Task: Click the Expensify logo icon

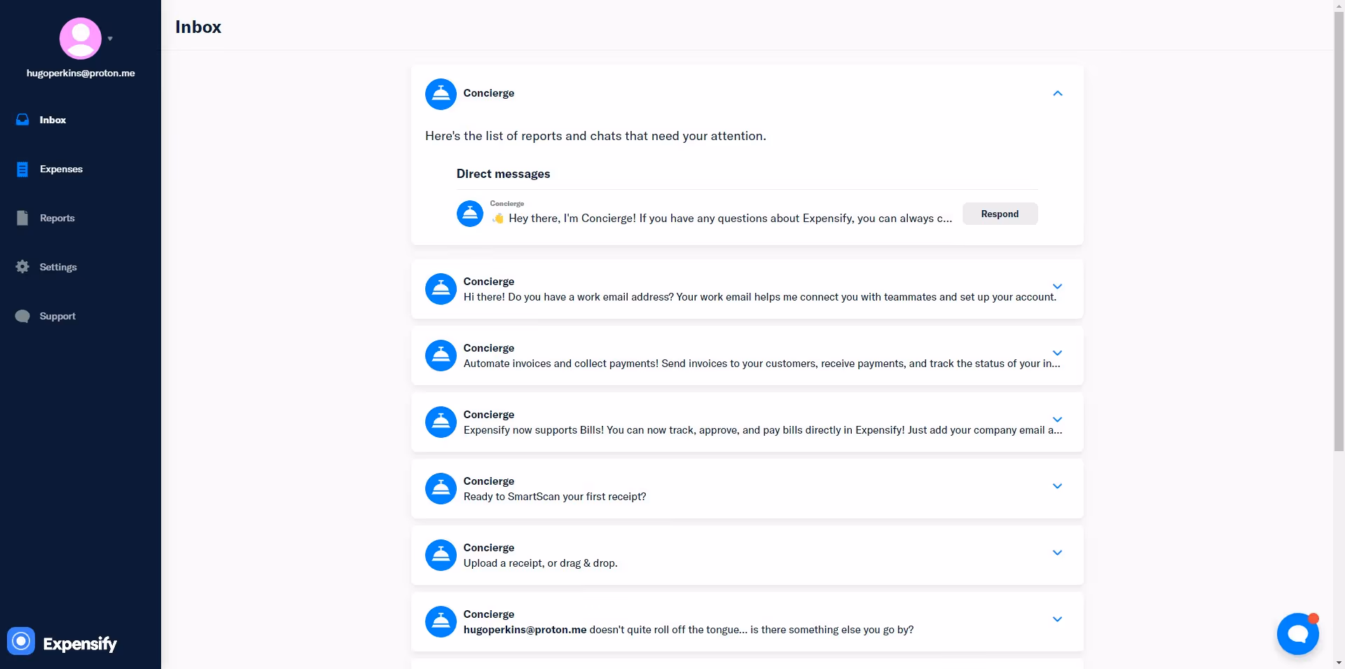Action: click(21, 641)
